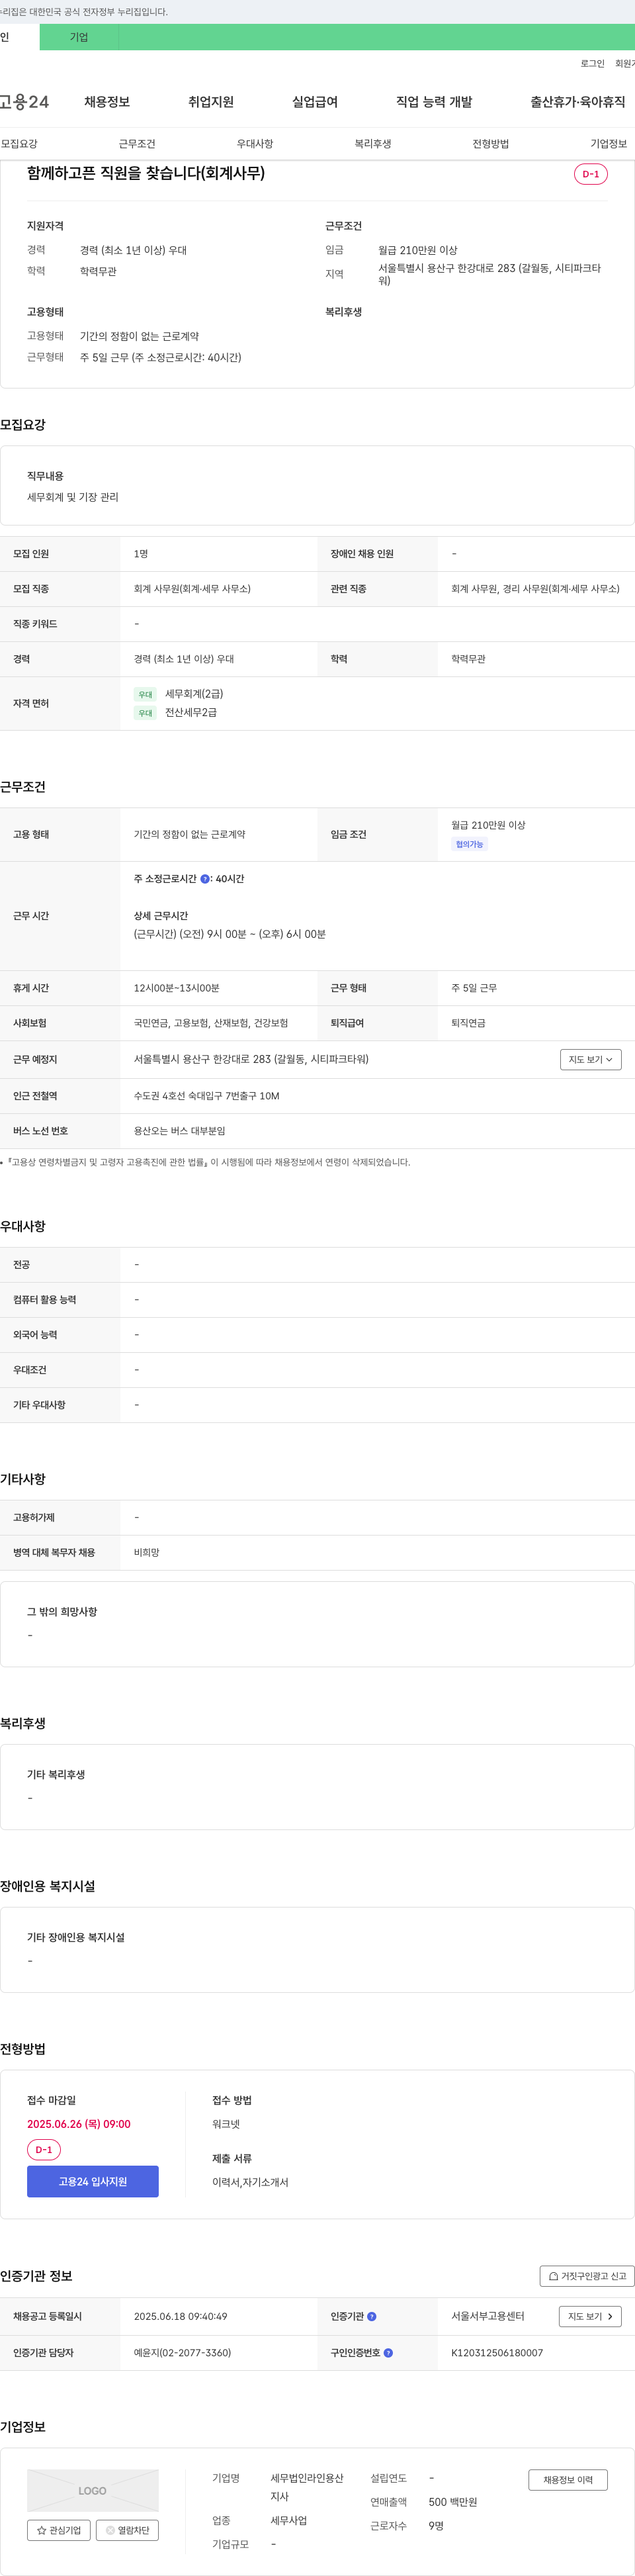This screenshot has width=635, height=2576.
Task: Click the subway info 수도권 4호선 숙대입구 7번출구 10M
Action: point(207,1096)
